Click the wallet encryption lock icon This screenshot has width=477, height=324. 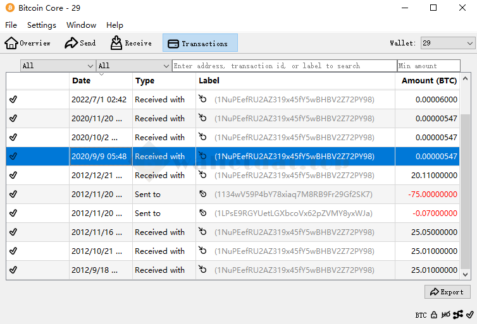[434, 314]
